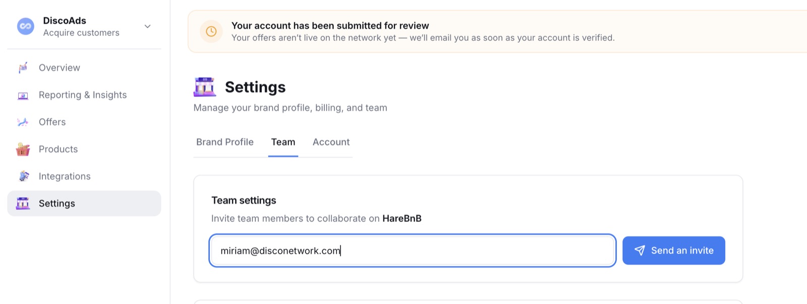Image resolution: width=807 pixels, height=304 pixels.
Task: Click the 'Your account has been submitted for review' heading
Action: click(330, 26)
